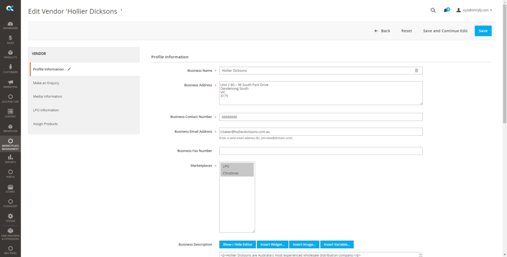Switch to the Media Information tab
Viewport: 507px width, 257px height.
point(48,96)
